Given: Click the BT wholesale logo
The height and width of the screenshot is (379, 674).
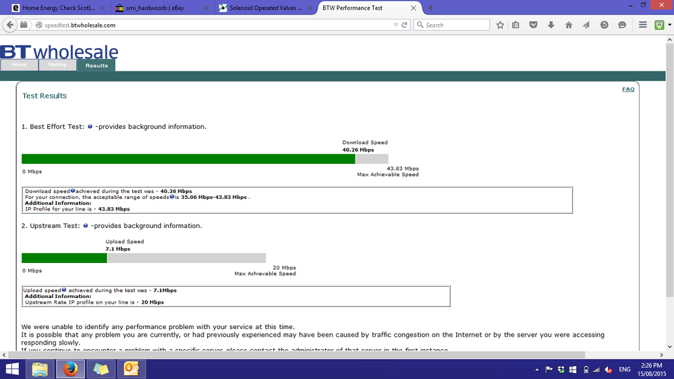Looking at the screenshot, I should tap(59, 51).
